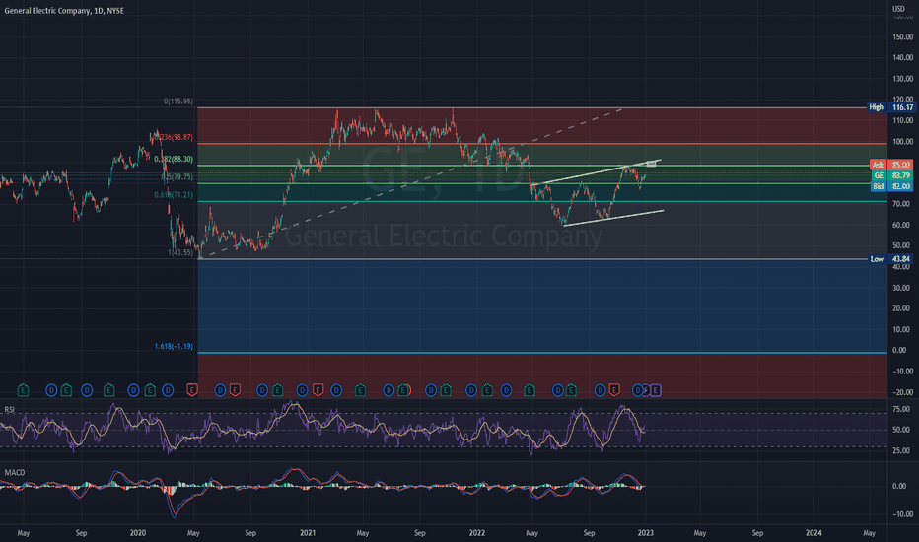Click the GE 83.79 last price tag
This screenshot has height=542, width=919.
pyautogui.click(x=891, y=175)
